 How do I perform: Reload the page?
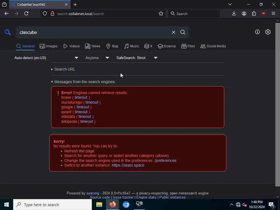[x=26, y=14]
